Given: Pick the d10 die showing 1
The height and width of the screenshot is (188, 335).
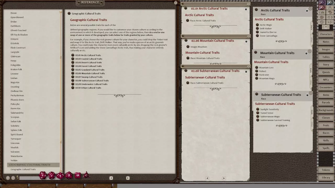Looking at the screenshot, I should point(60,175).
